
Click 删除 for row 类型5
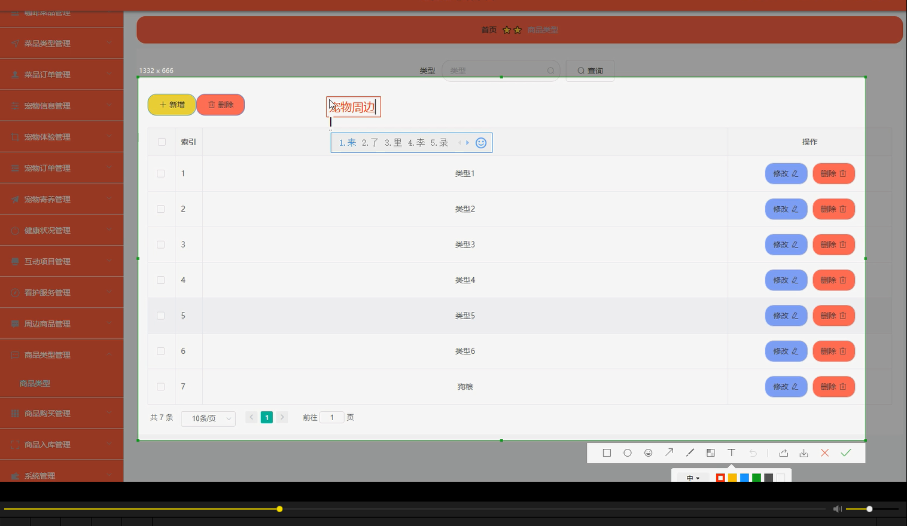coord(833,316)
